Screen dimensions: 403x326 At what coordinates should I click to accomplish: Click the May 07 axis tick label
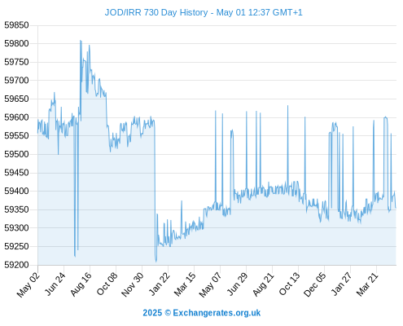[210, 284]
